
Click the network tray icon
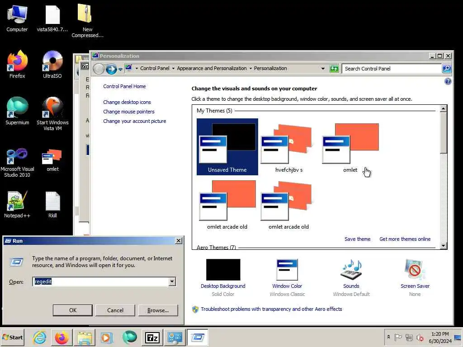coord(409,337)
